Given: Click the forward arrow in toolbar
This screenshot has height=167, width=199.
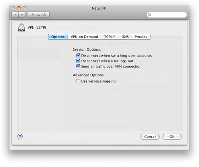Looking at the screenshot, I should click(x=22, y=15).
